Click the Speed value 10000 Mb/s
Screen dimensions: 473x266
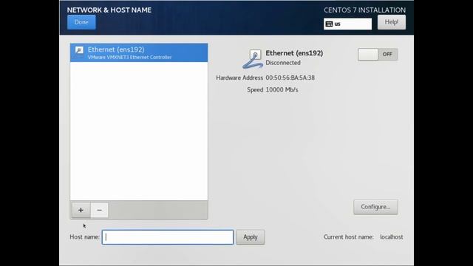(282, 90)
